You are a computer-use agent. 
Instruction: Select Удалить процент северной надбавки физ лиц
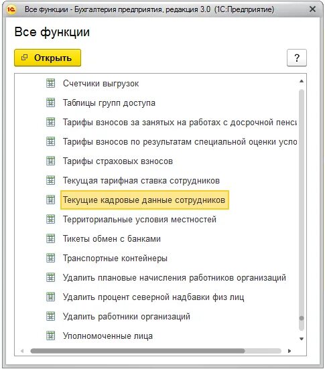click(x=153, y=297)
